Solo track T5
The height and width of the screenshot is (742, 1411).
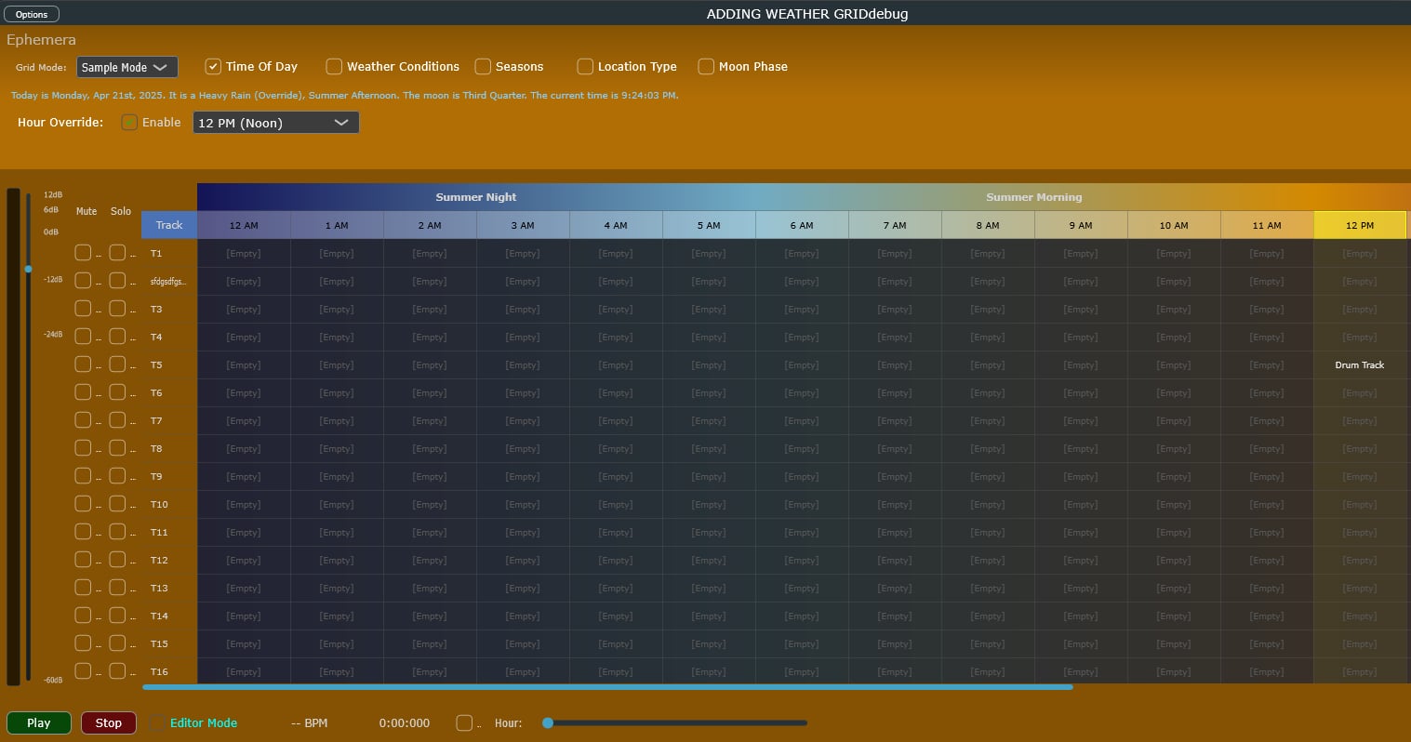click(117, 364)
